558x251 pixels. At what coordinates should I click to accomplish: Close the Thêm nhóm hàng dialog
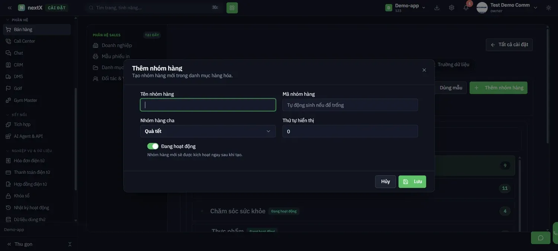tap(424, 70)
